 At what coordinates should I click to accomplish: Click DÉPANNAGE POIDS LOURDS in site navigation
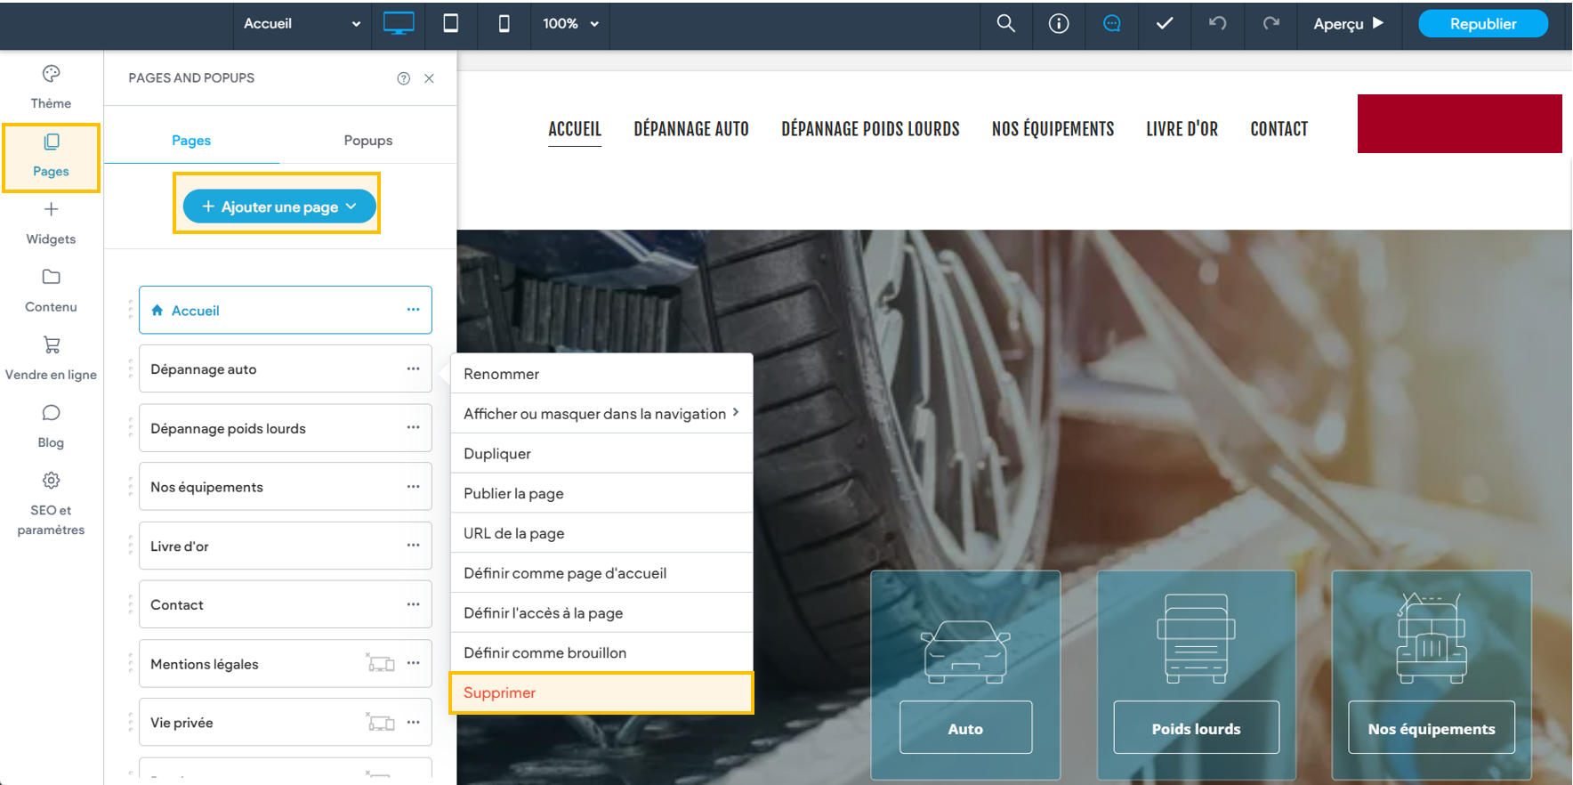(x=870, y=129)
